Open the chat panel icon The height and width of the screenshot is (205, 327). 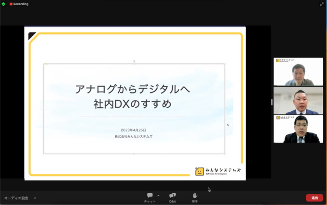[150, 195]
